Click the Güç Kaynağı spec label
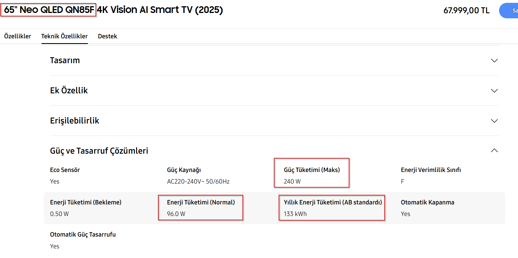518x258 pixels. coord(184,170)
